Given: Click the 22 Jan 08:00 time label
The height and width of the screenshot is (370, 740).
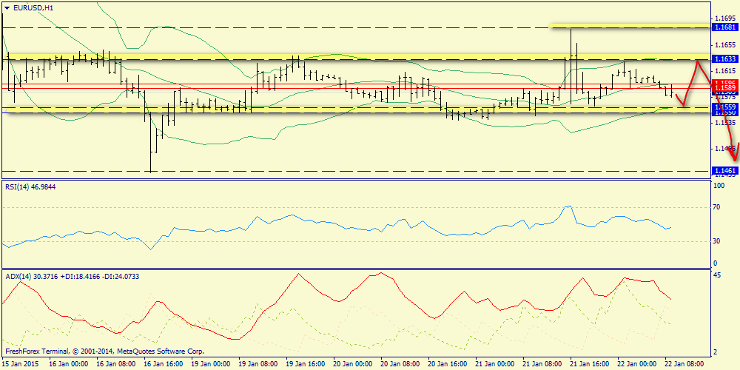Looking at the screenshot, I should (x=684, y=364).
